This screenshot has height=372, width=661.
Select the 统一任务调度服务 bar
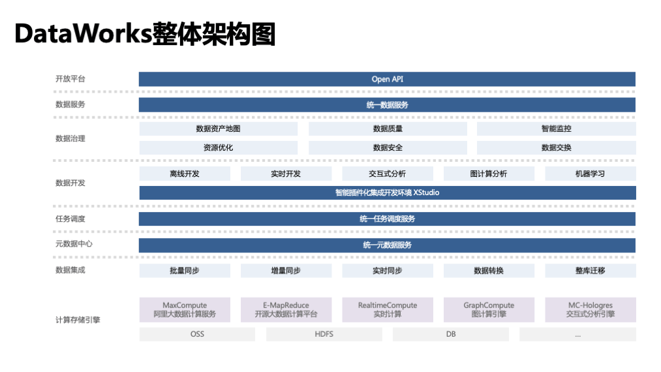click(x=387, y=219)
